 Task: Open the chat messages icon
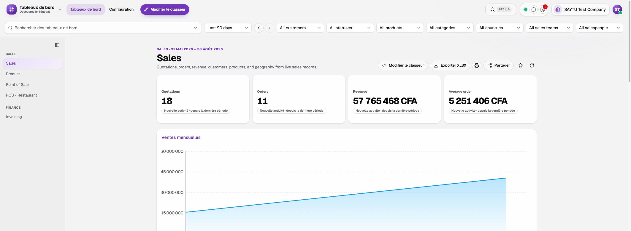(x=534, y=9)
